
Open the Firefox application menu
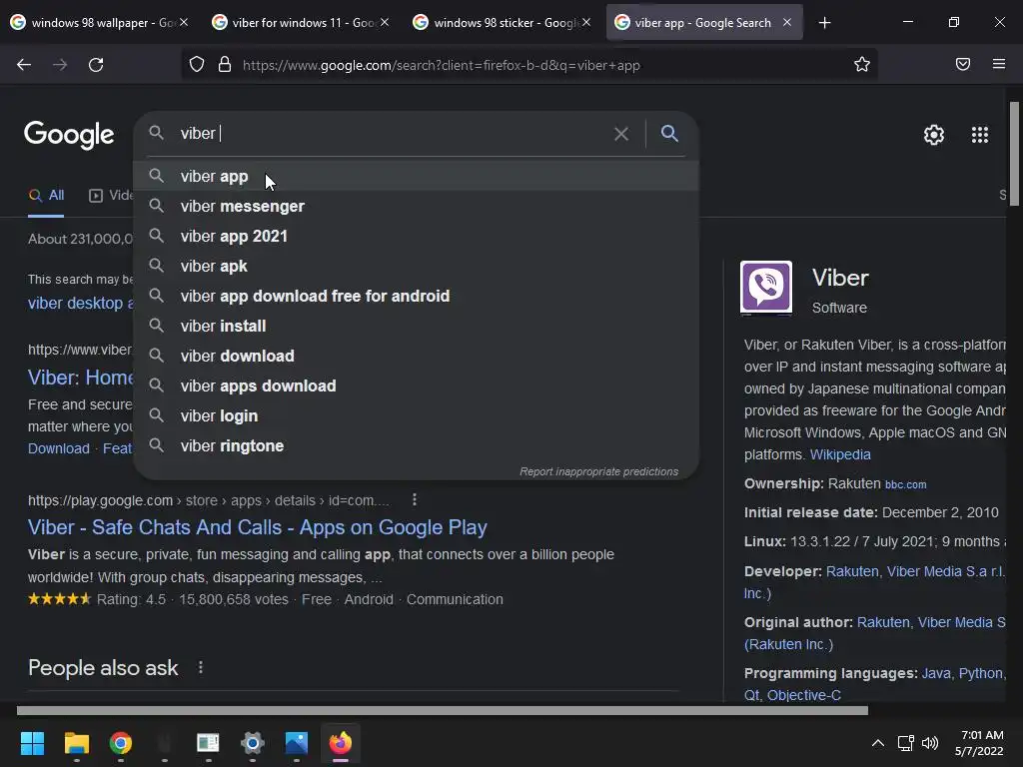[999, 64]
